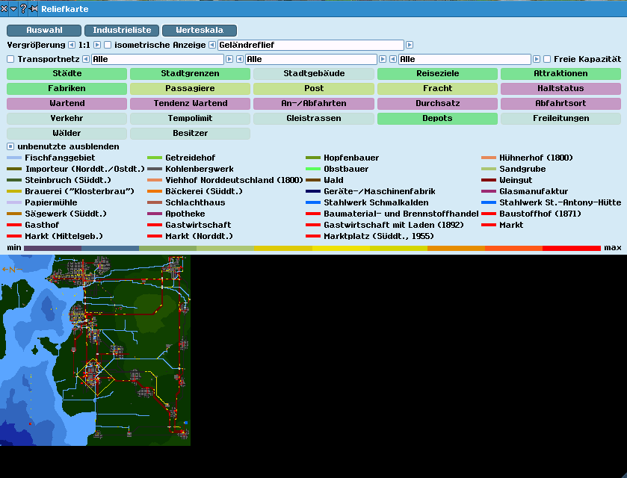Toggle unbenutzte ausblenden checkbox
The height and width of the screenshot is (478, 627).
10,146
